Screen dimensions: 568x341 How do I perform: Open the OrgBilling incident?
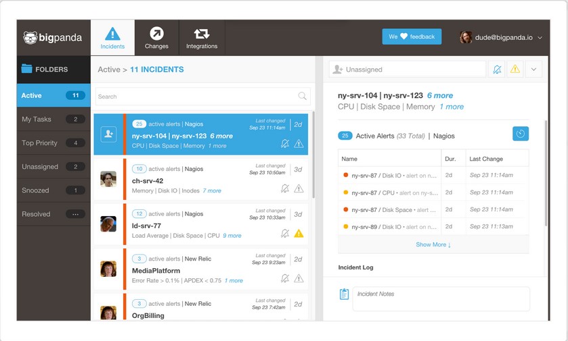pyautogui.click(x=200, y=307)
